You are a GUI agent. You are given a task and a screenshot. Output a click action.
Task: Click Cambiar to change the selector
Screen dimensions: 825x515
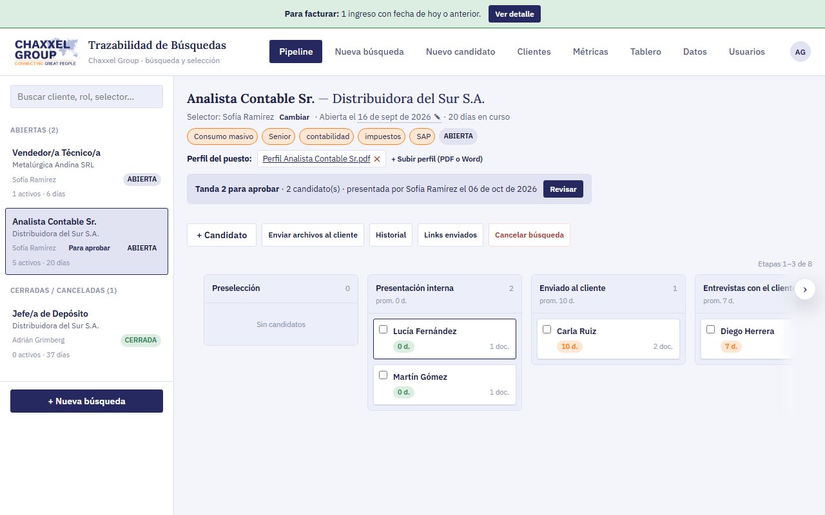[x=294, y=117]
